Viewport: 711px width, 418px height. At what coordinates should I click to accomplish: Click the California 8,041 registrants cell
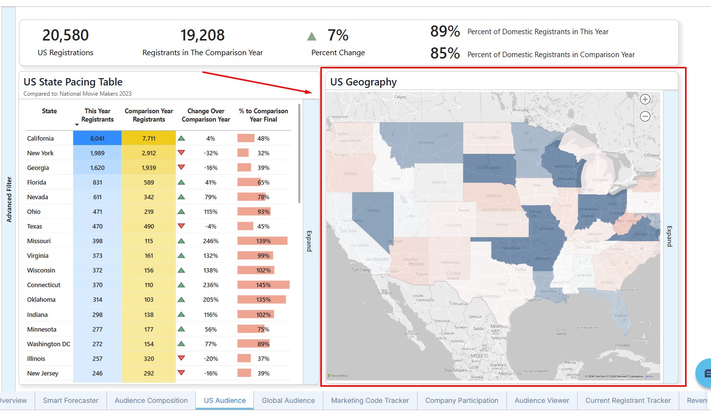[x=97, y=138]
